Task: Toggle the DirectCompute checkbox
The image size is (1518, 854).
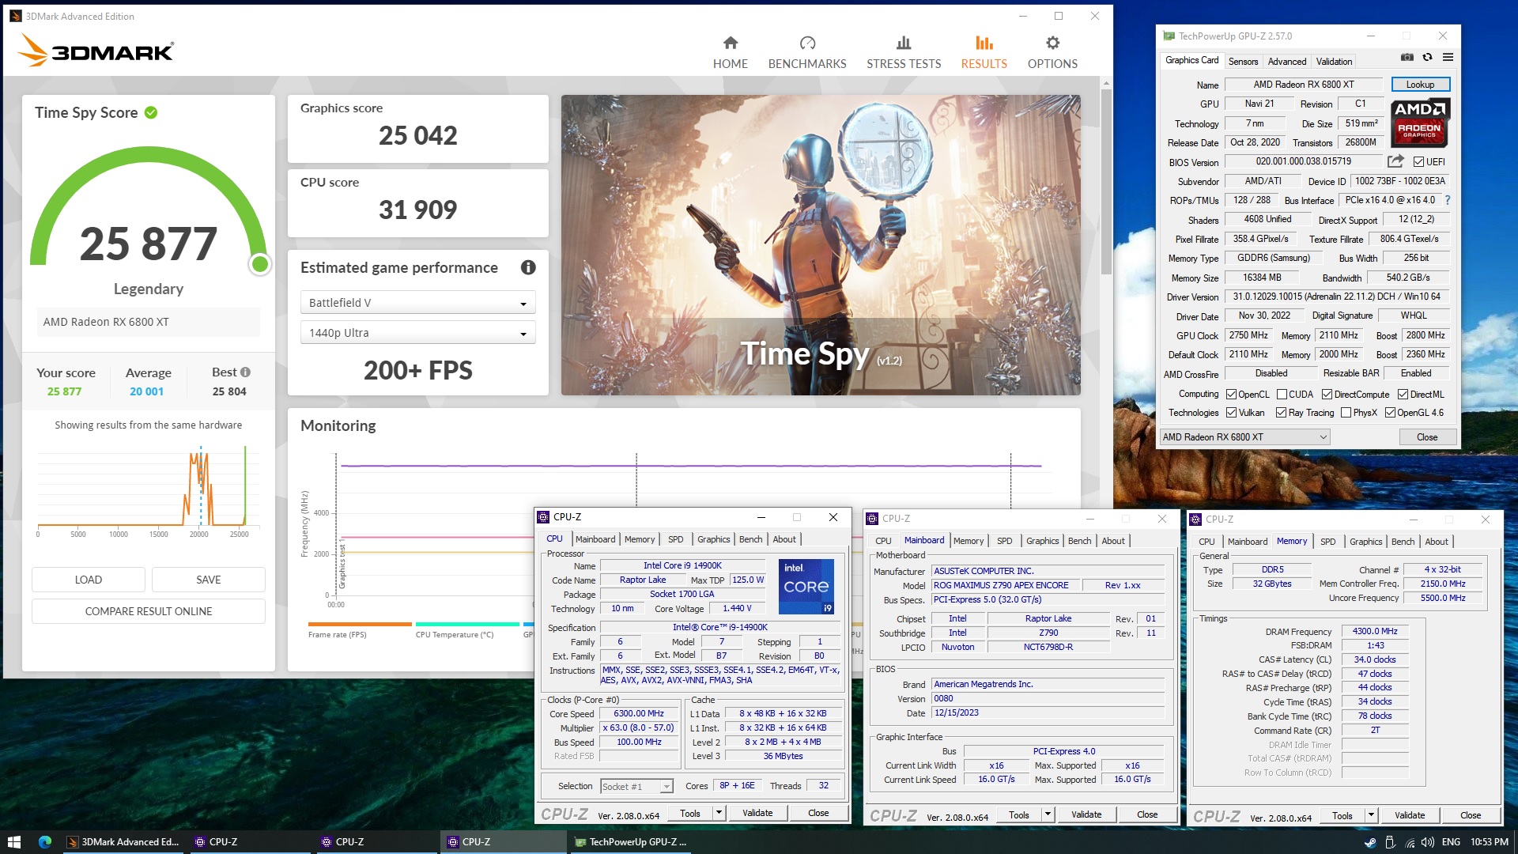Action: click(1327, 394)
